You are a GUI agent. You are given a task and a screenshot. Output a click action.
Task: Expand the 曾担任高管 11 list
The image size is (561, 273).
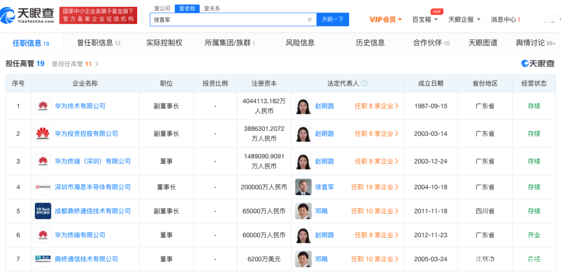[75, 64]
